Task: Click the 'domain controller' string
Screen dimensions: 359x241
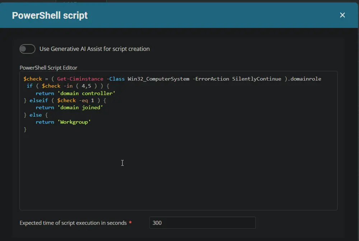Action: click(86, 93)
